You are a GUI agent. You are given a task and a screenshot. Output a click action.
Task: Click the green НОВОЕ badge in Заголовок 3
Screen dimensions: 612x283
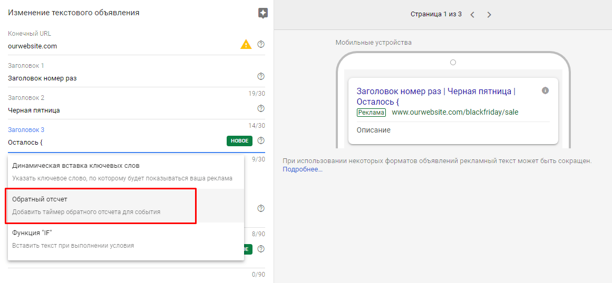click(239, 141)
